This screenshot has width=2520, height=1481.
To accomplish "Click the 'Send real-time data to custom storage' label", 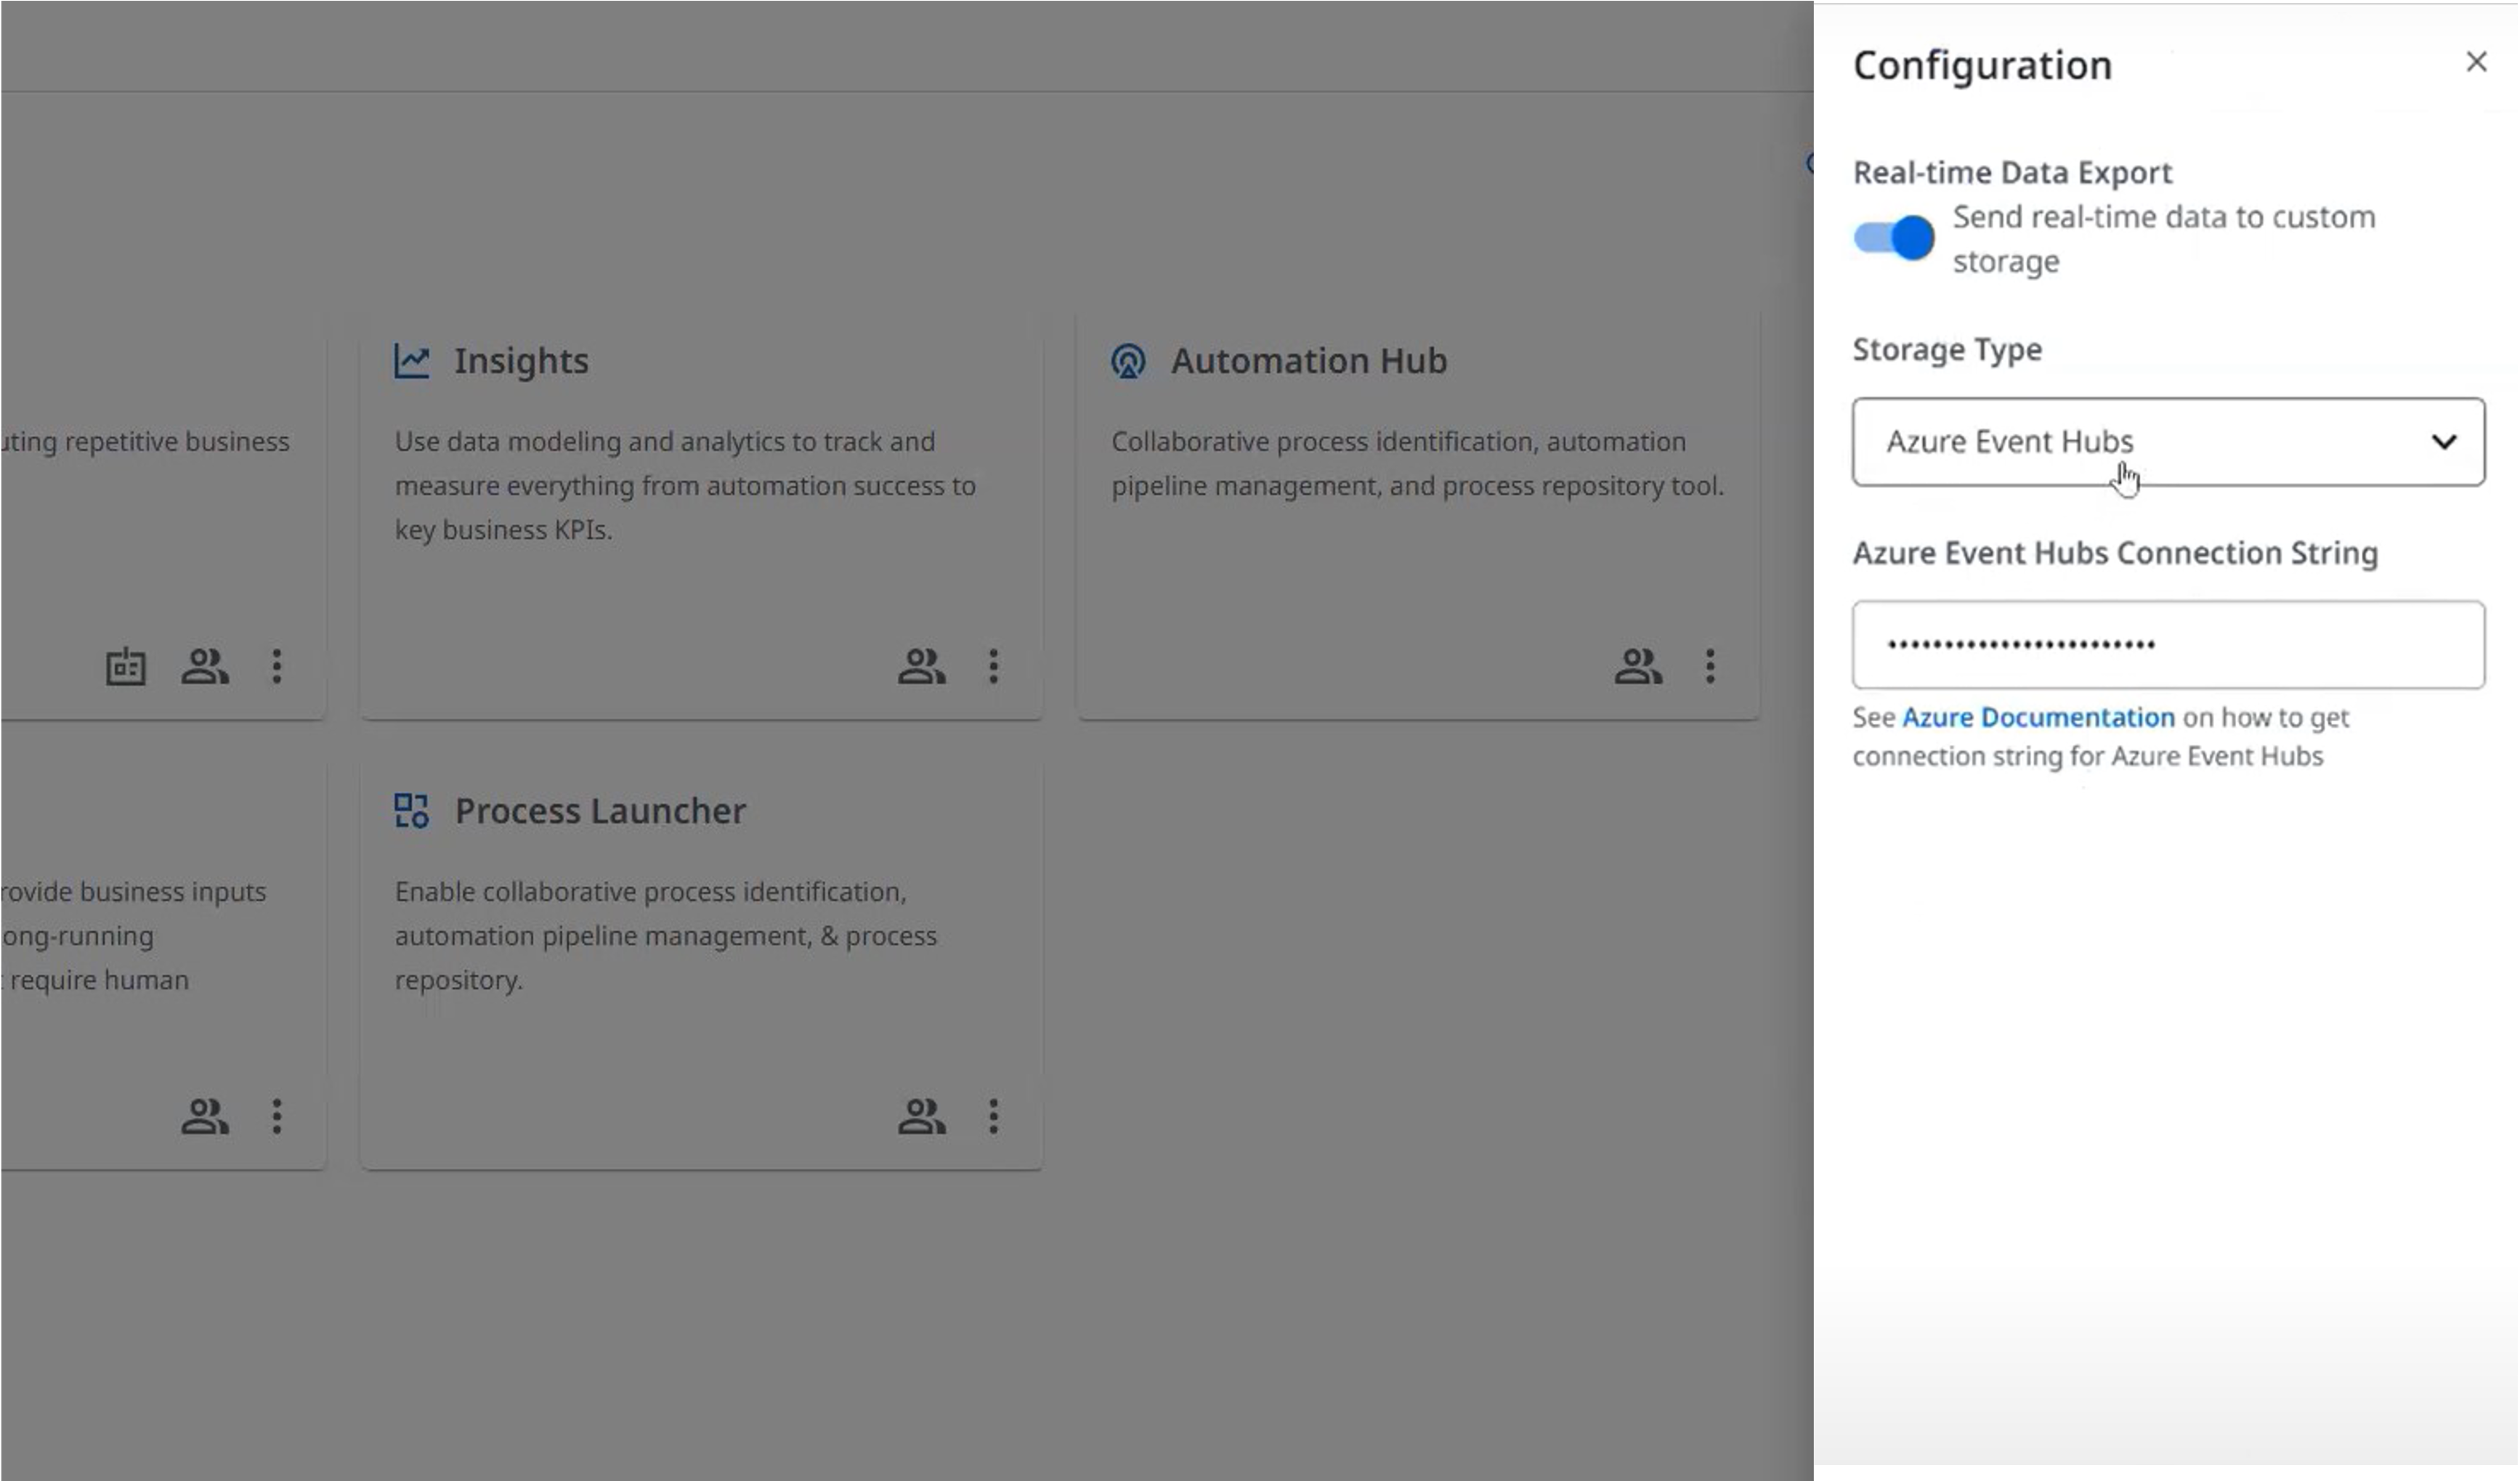I will (2164, 239).
